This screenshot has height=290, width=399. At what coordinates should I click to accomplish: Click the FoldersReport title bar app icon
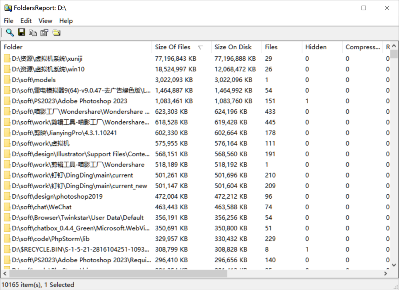coord(8,8)
